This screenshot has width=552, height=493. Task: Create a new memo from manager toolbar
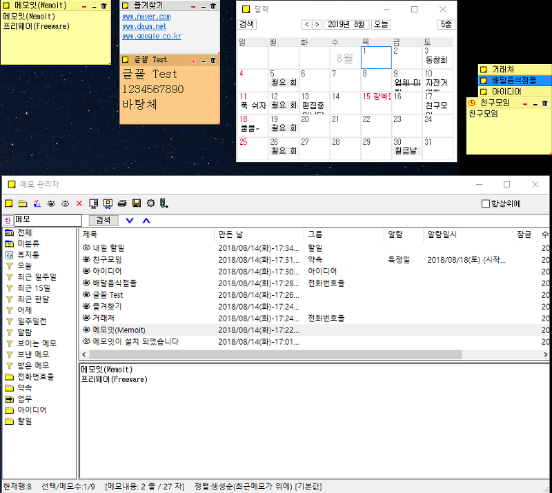[x=9, y=203]
